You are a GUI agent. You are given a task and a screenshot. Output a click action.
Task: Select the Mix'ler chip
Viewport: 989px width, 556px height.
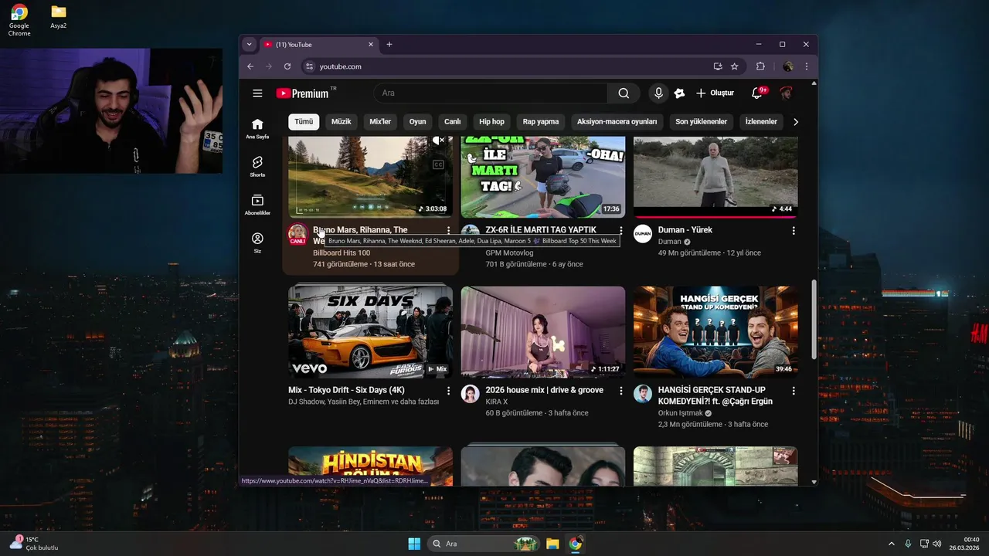[x=380, y=122]
